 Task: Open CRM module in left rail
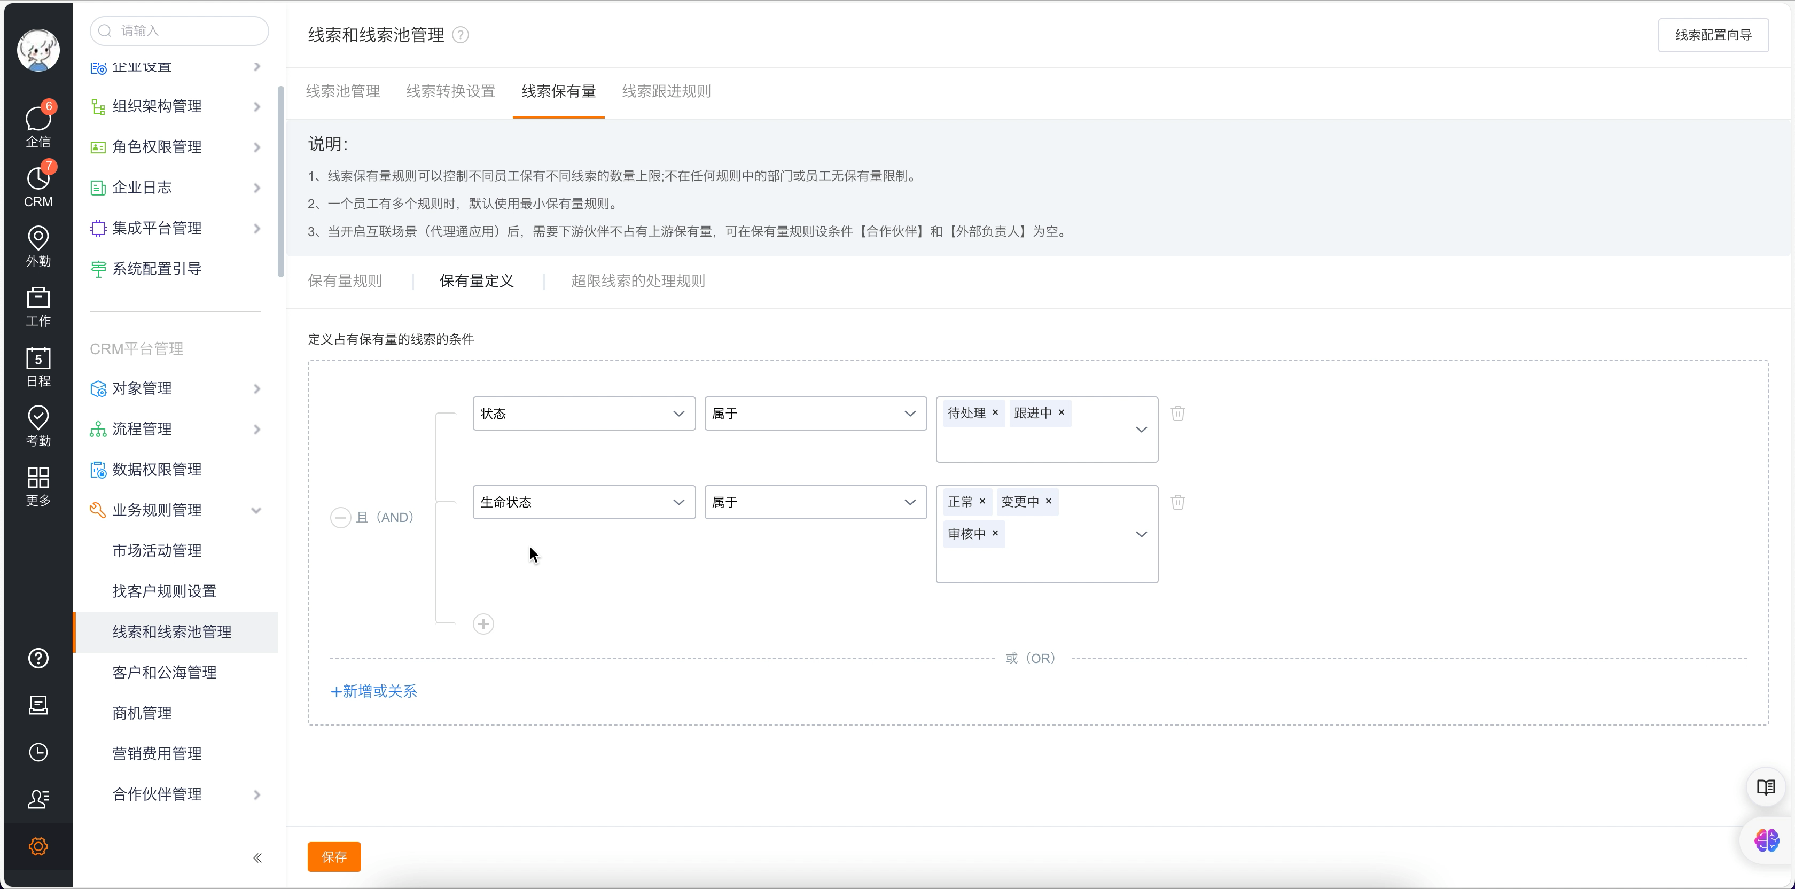point(38,186)
